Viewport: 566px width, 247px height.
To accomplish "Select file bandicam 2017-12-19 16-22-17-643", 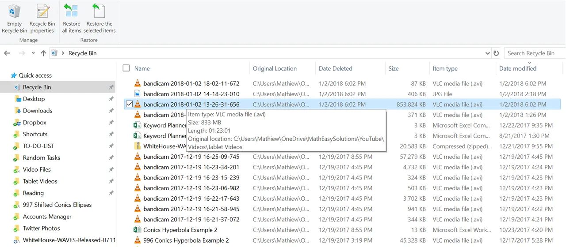I will point(191,198).
